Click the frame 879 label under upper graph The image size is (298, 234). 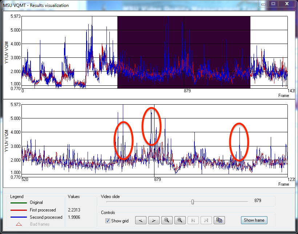(x=187, y=91)
